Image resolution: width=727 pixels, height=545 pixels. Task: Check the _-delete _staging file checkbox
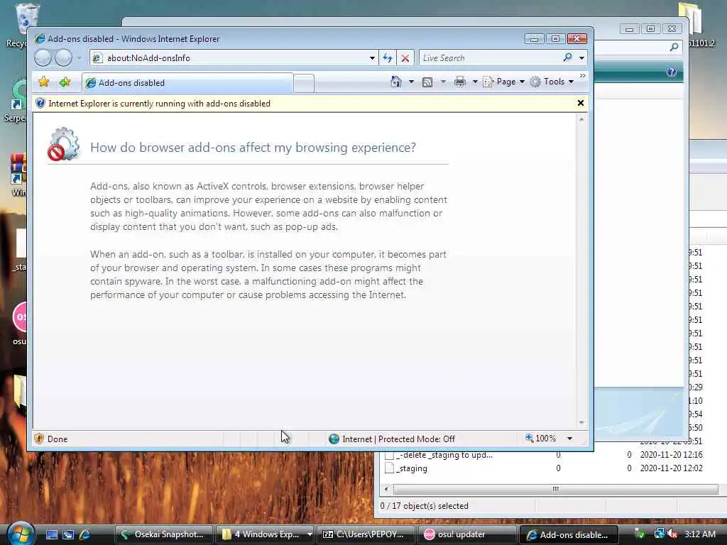(390, 455)
